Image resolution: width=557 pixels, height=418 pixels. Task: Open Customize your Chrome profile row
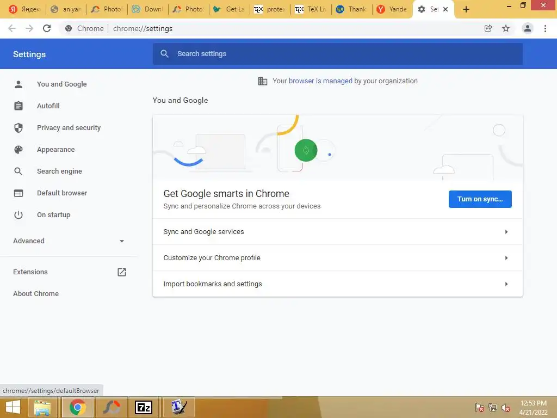click(337, 257)
